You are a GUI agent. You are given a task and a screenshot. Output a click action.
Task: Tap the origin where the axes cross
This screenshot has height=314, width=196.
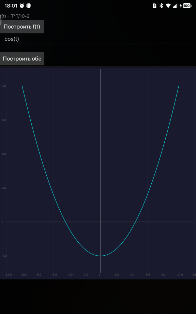(100, 222)
